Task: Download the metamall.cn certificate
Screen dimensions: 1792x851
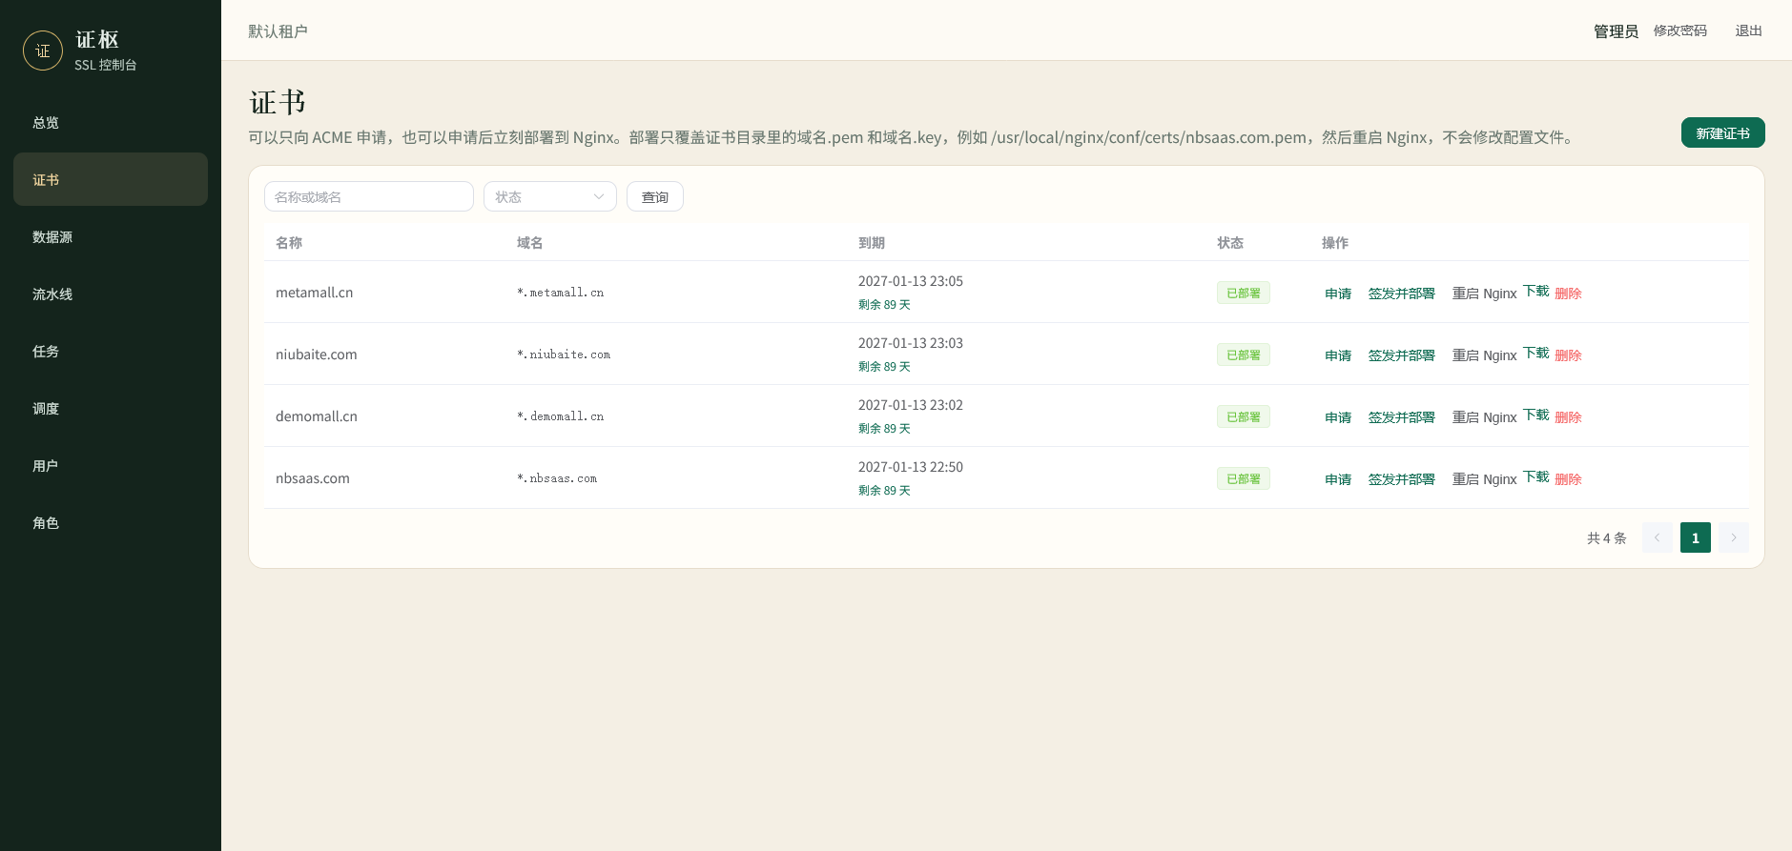Action: click(x=1535, y=291)
